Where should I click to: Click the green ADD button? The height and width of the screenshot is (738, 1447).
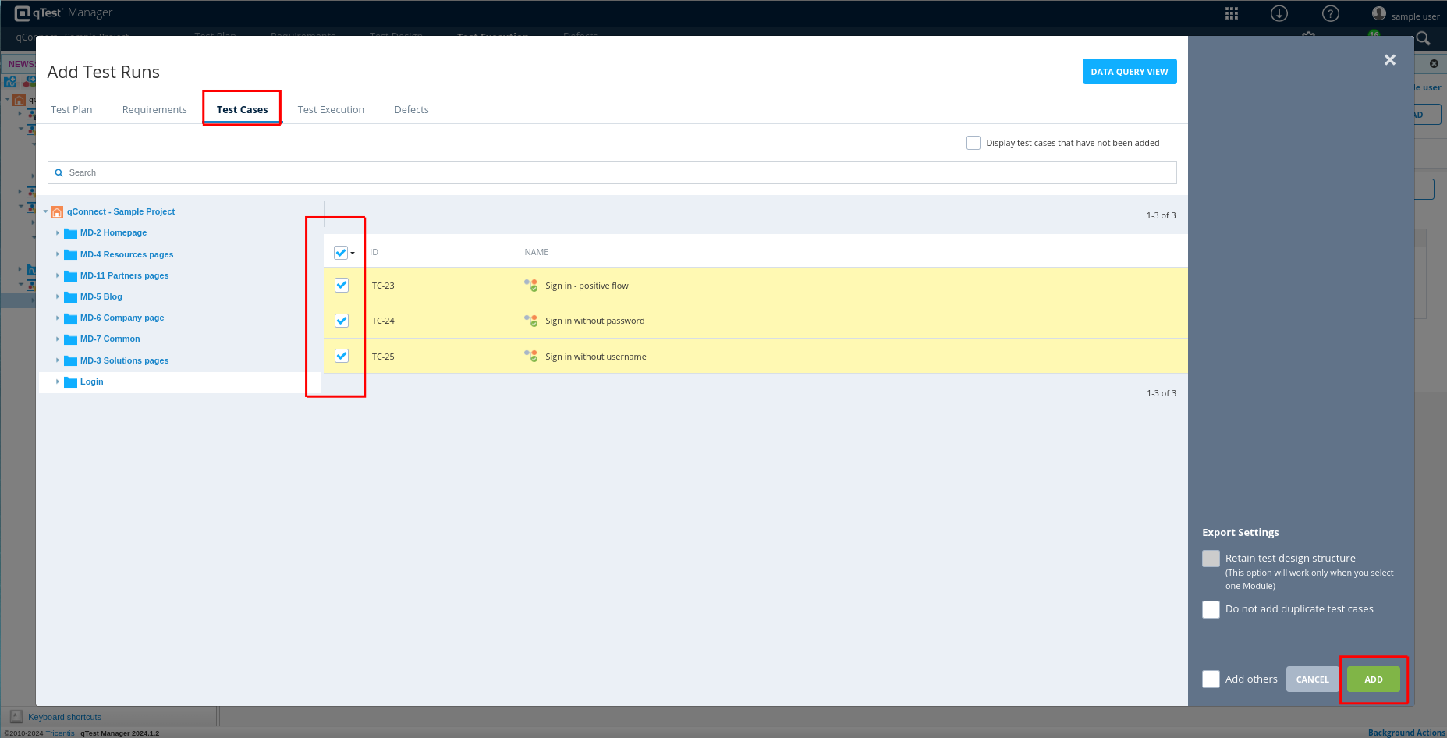[x=1373, y=679]
